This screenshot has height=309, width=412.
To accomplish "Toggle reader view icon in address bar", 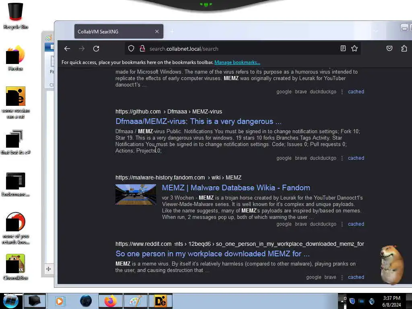I will (x=343, y=48).
